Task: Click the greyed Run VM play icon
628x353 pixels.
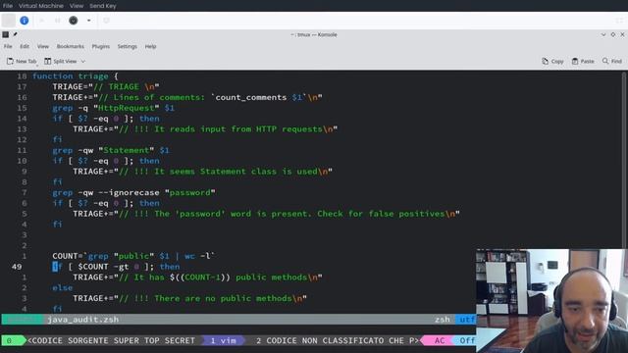Action: (41, 21)
